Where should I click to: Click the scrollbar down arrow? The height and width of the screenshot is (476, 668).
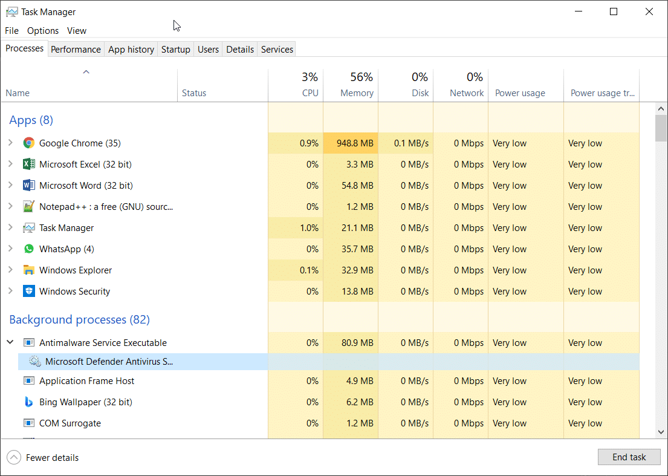(661, 432)
